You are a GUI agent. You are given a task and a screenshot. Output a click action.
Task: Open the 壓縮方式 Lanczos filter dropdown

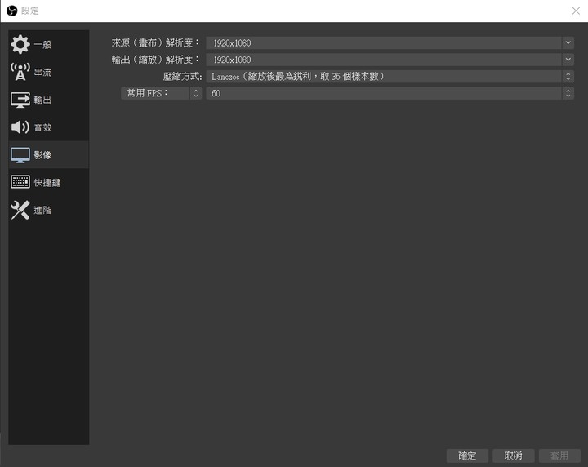[390, 77]
